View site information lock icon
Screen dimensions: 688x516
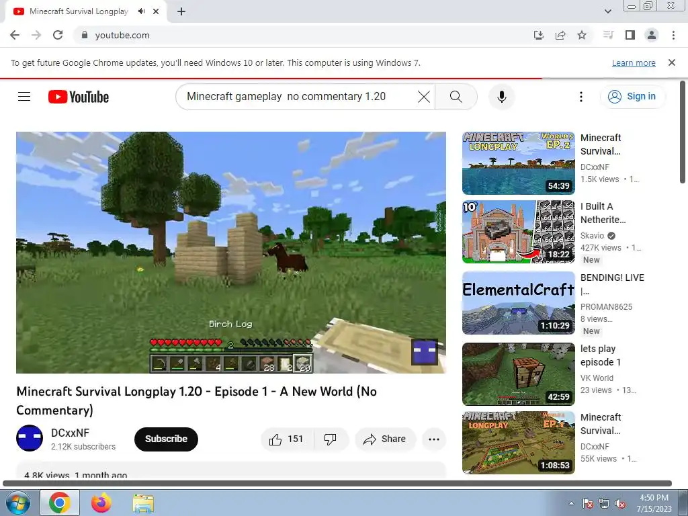point(85,35)
